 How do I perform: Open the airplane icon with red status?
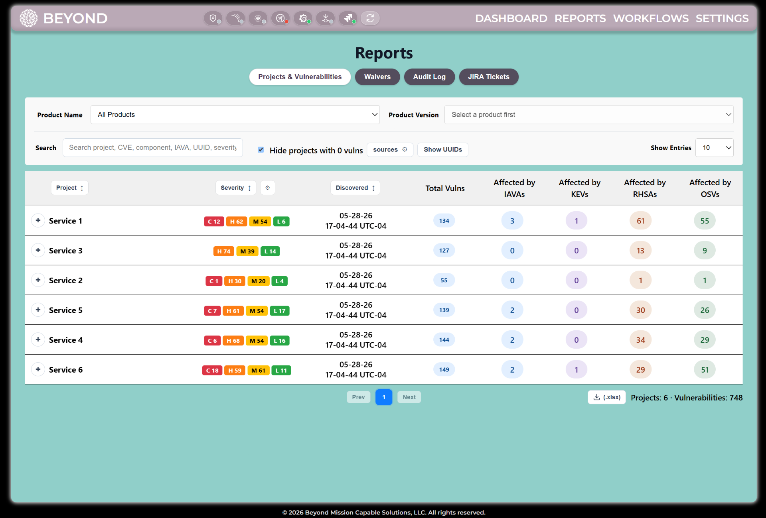[280, 18]
